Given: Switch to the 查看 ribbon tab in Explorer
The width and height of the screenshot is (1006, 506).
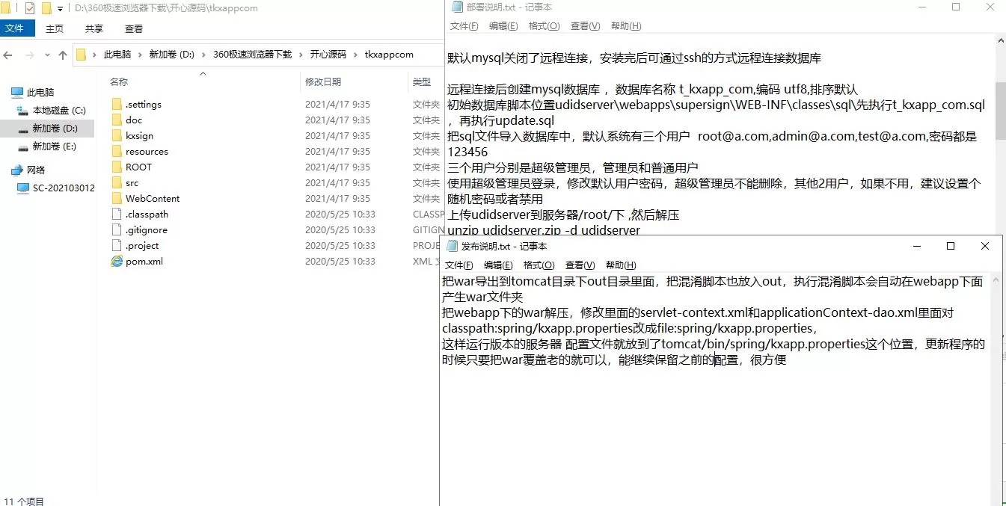Looking at the screenshot, I should [134, 28].
